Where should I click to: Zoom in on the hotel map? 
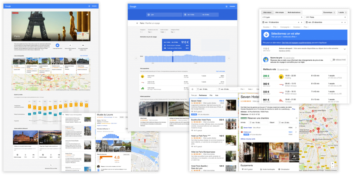coord(333,164)
